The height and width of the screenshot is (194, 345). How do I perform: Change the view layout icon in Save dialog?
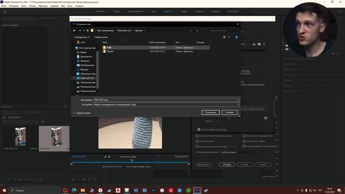(225, 37)
